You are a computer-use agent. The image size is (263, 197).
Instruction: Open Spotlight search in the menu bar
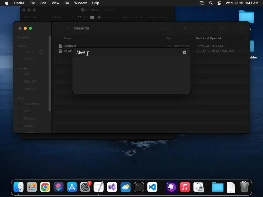[211, 3]
